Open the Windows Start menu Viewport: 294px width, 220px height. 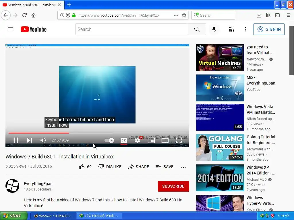coord(13,216)
